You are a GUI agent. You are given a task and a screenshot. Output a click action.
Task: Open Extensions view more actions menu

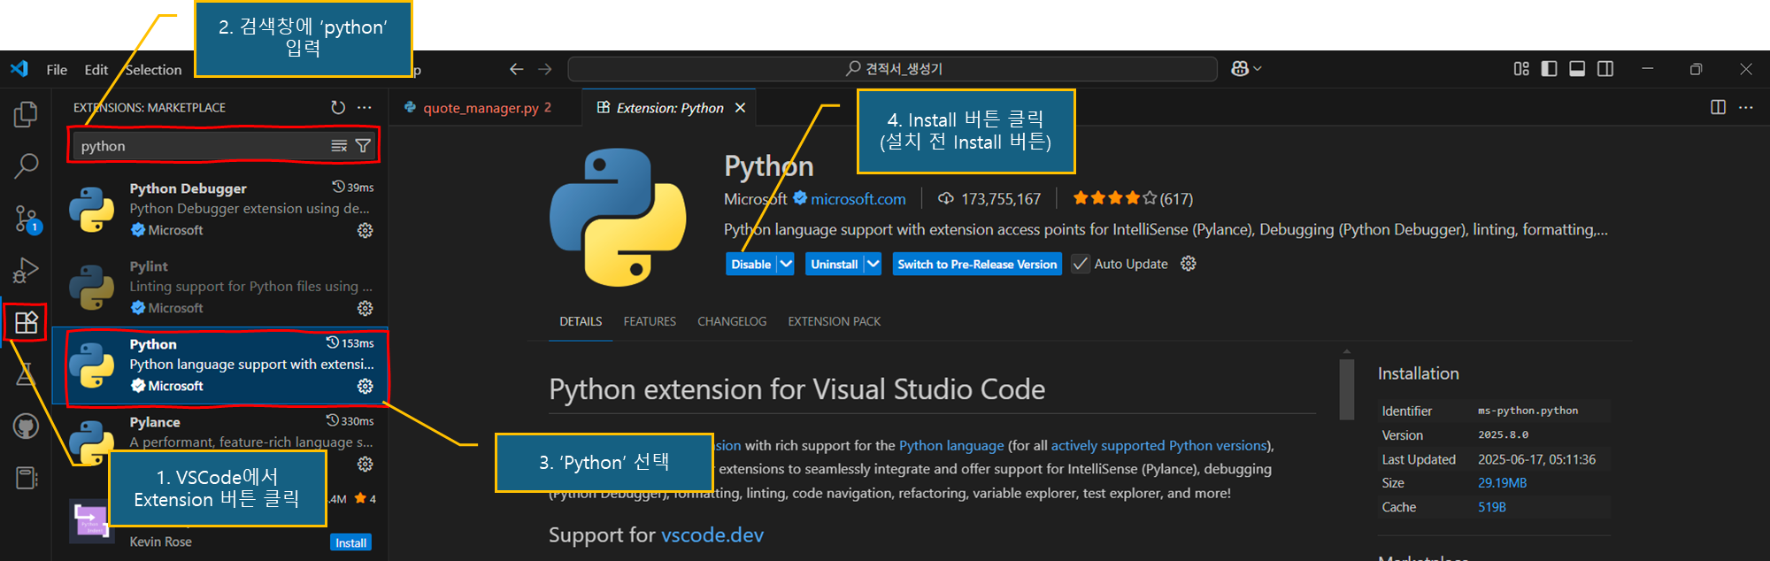coord(365,107)
